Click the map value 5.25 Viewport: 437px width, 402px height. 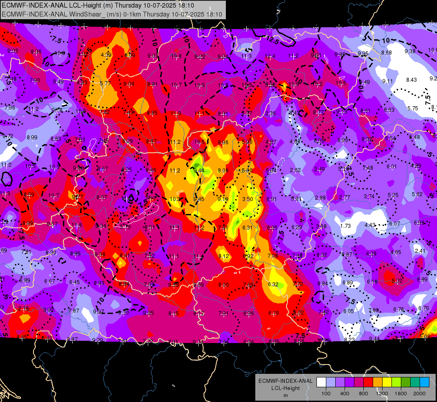click(x=393, y=195)
